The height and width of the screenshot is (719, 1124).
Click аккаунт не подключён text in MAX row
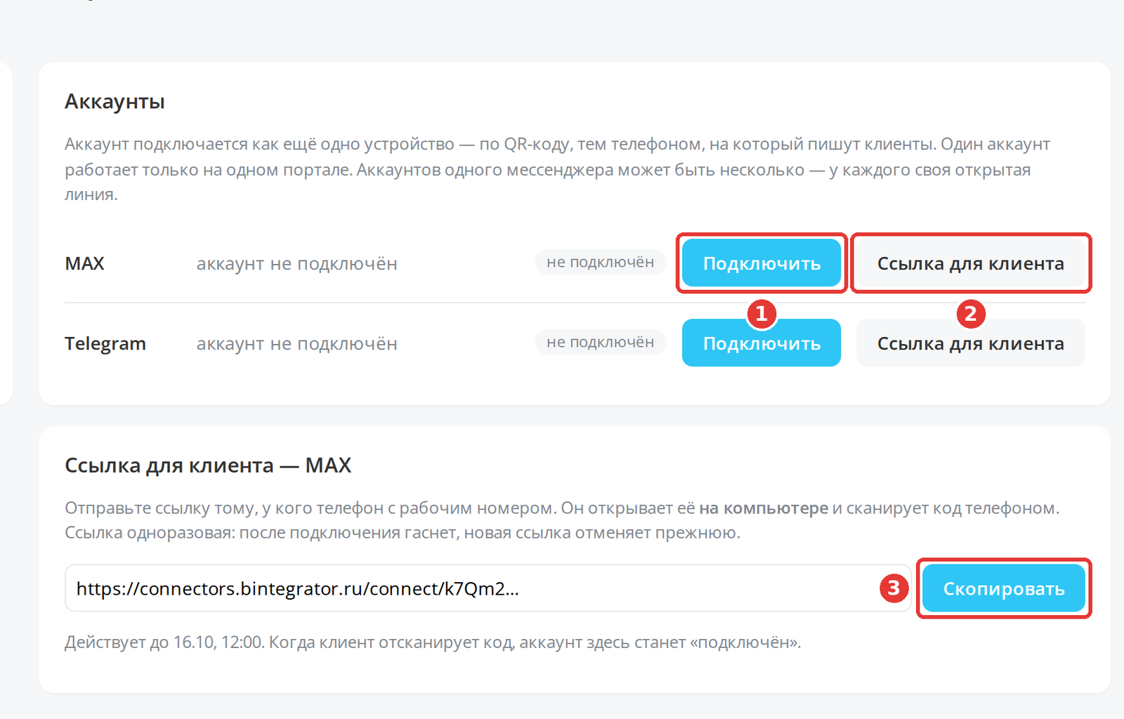click(296, 263)
